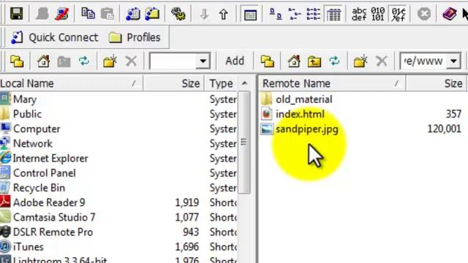Screen dimensions: 468x263
Task: Click the remote pane new transfer window icon
Action: (268, 61)
